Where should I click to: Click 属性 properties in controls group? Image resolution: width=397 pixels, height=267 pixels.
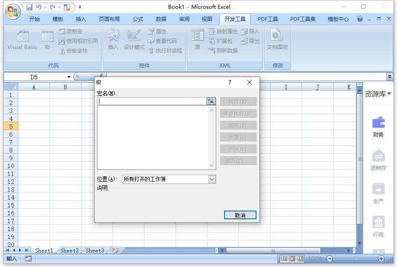point(157,32)
